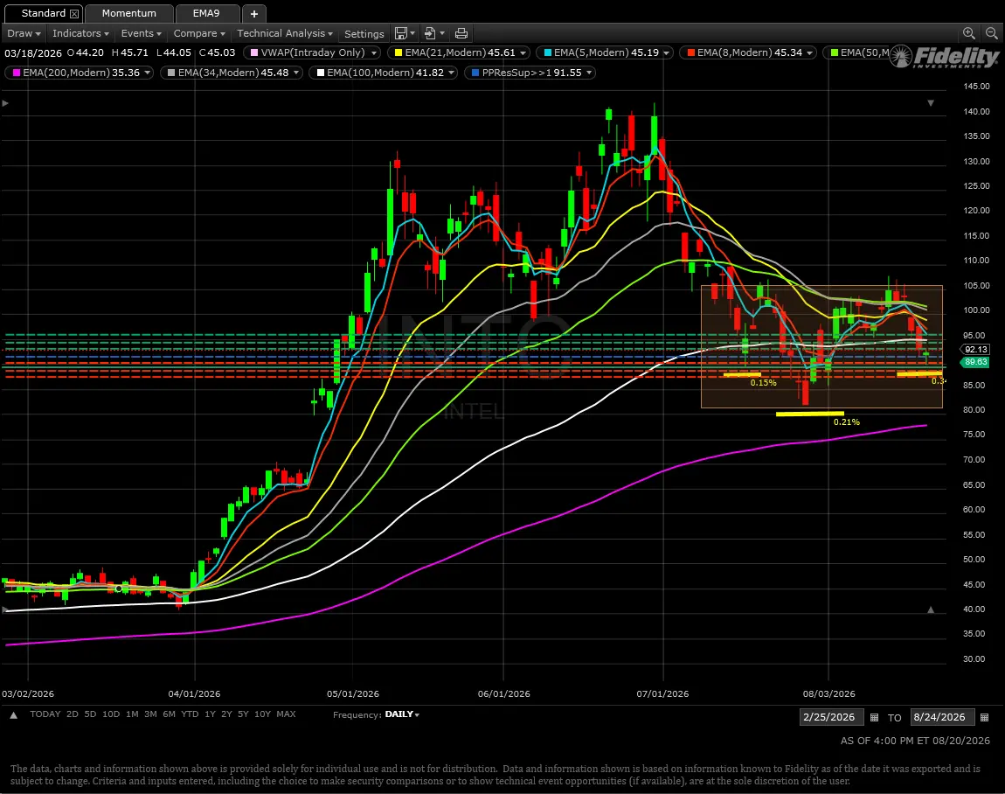Set range to TODAY

(x=45, y=714)
